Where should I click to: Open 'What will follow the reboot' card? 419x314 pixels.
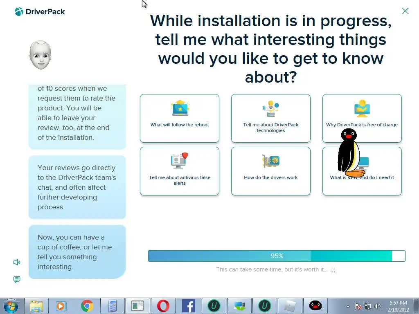(x=180, y=118)
